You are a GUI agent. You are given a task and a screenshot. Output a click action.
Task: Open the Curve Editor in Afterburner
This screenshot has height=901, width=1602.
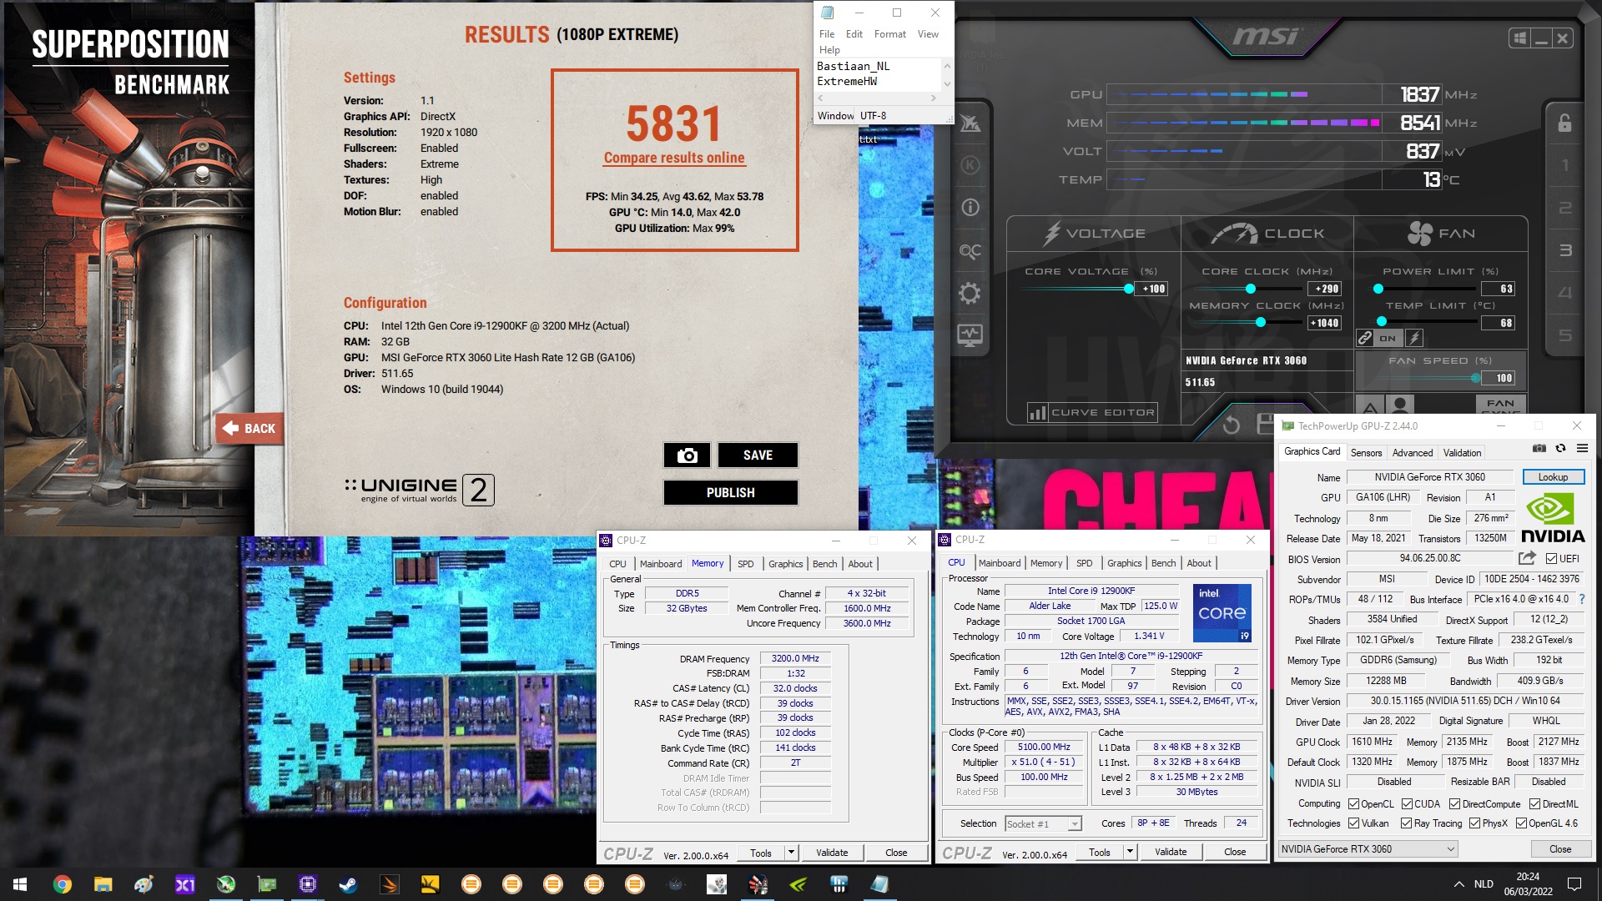click(x=1092, y=412)
